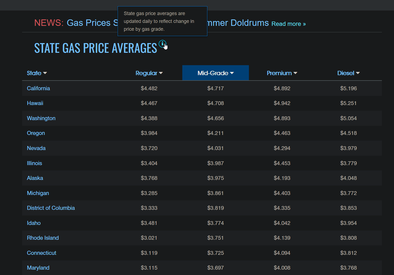
Task: Select Hawaii's regular price $4.467
Action: (149, 103)
